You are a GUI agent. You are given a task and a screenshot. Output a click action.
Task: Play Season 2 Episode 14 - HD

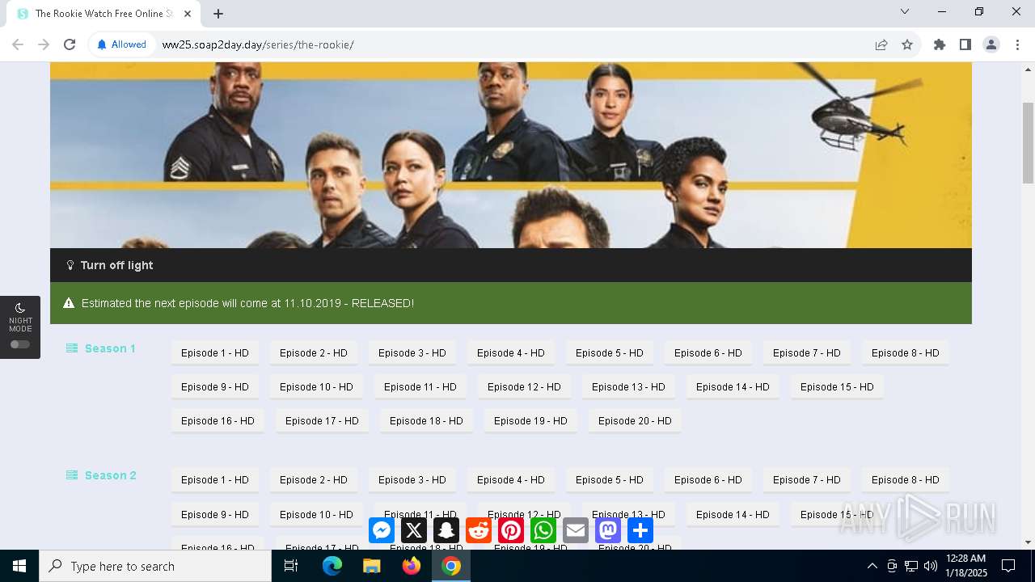coord(733,515)
